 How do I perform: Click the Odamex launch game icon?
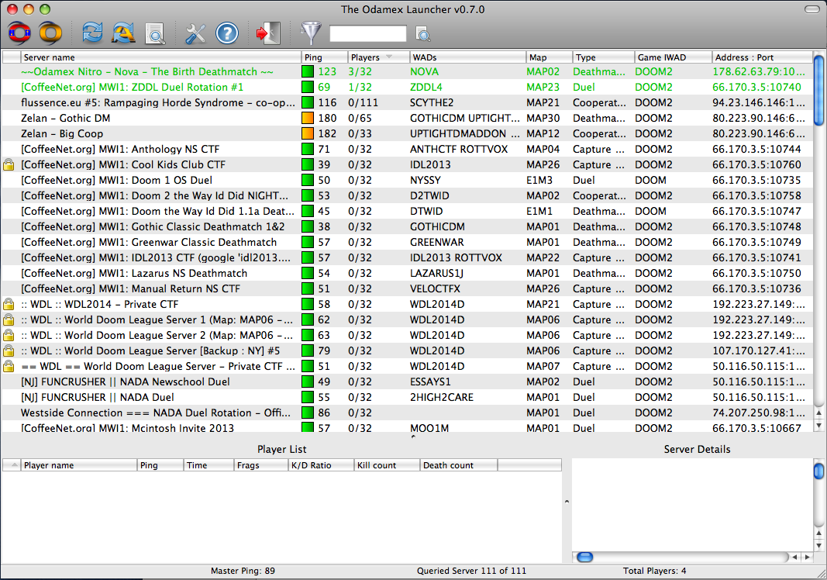[20, 33]
